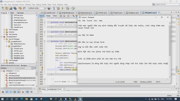Click the browser globe toolbar icon
Image resolution: width=180 pixels, height=101 pixels.
pyautogui.click(x=49, y=8)
